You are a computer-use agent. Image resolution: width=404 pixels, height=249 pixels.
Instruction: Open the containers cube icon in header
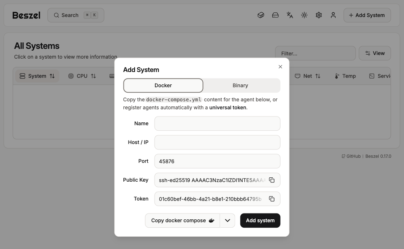(261, 15)
